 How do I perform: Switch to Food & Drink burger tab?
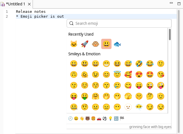93,119
